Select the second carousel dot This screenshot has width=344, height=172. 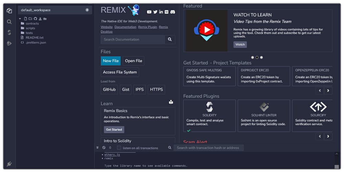coord(257,57)
